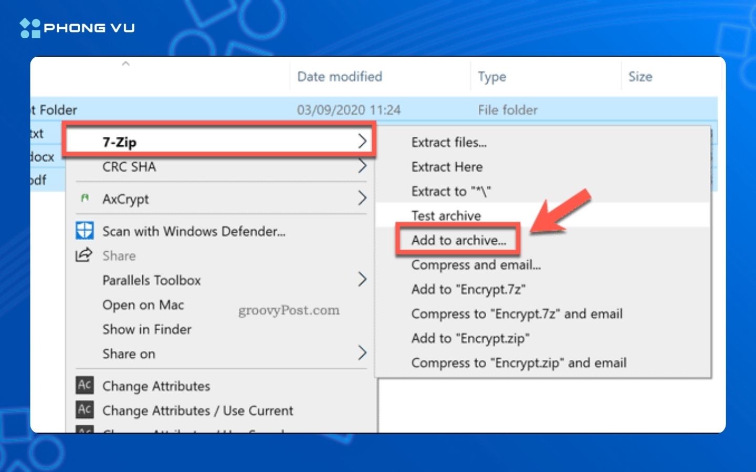The height and width of the screenshot is (472, 756).
Task: Sort by the Size column header
Action: pos(640,77)
